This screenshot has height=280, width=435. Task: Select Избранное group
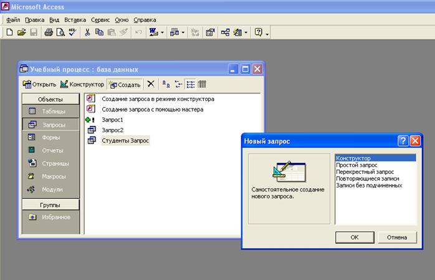[x=50, y=217]
